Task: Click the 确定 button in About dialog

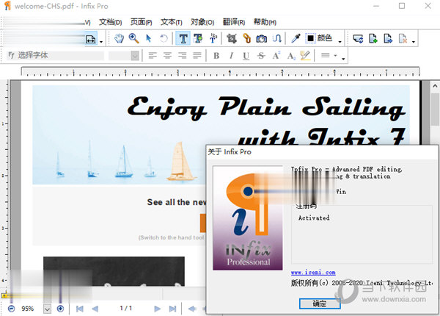Action: tap(320, 304)
